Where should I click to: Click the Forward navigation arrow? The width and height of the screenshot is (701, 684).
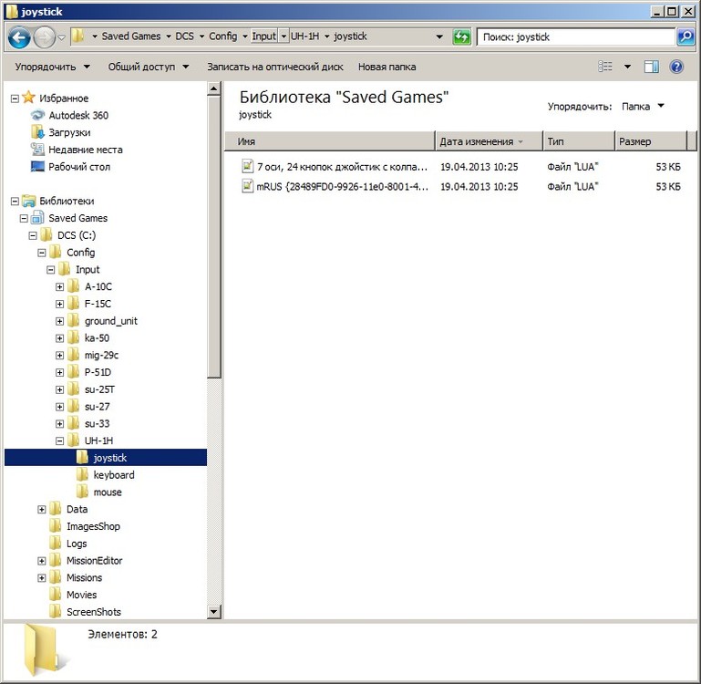[44, 37]
